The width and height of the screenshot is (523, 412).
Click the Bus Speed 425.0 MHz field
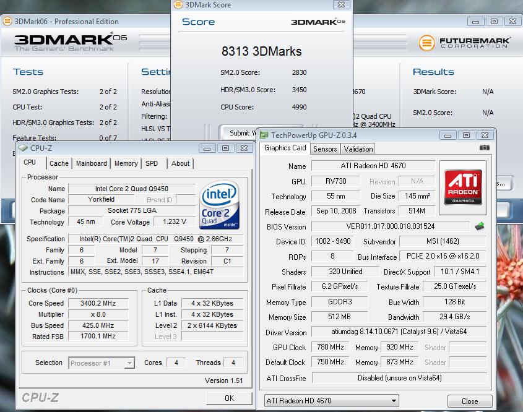tap(98, 325)
